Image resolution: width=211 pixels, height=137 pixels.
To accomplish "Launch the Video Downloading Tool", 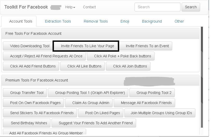I will click(28, 46).
